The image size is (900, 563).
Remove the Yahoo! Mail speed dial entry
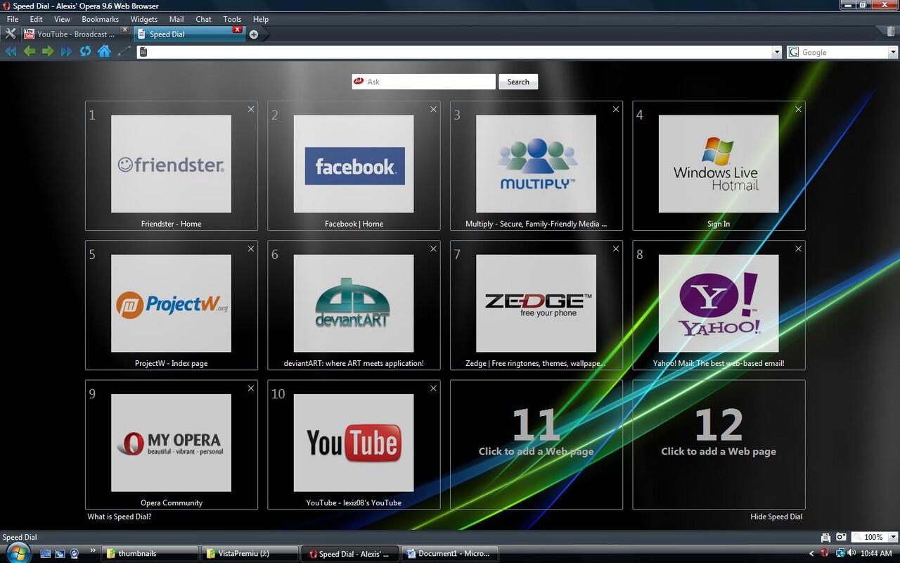(x=798, y=248)
